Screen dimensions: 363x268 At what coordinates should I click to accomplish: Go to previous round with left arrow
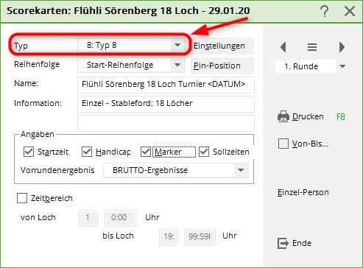(x=283, y=47)
